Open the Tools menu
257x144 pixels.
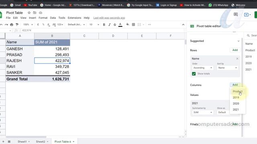coord(62,18)
